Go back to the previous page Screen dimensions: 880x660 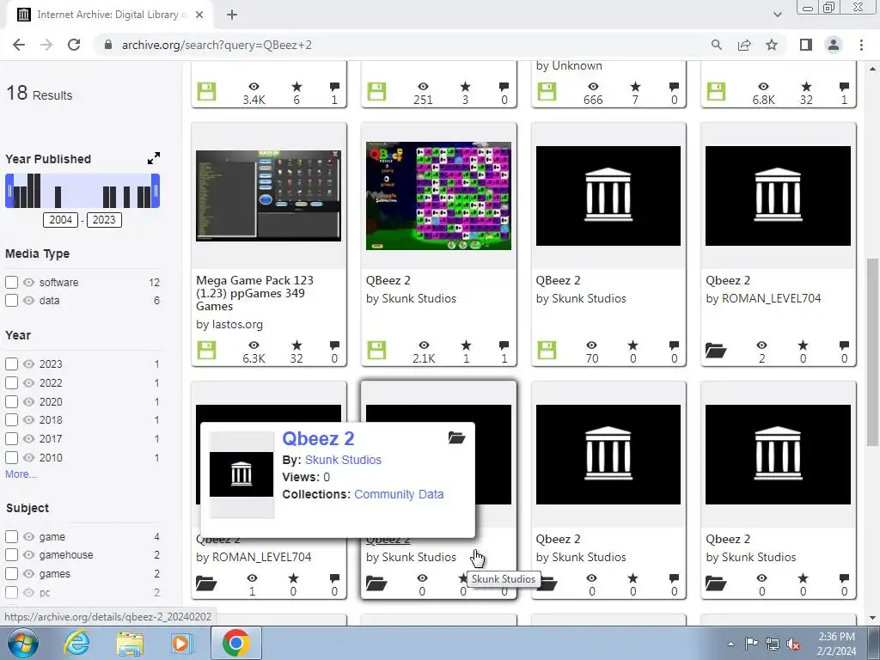[19, 45]
